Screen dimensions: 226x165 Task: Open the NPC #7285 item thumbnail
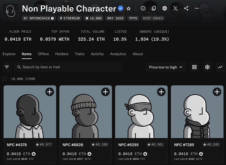197,112
